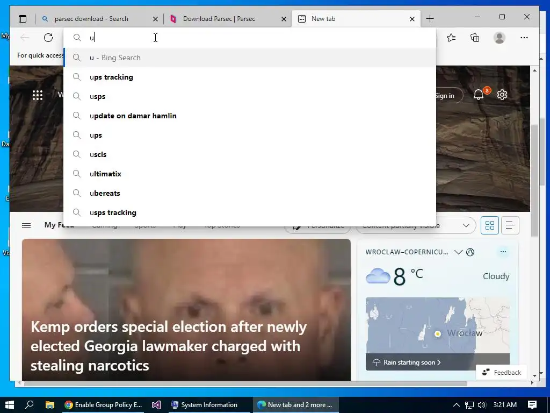Open the Windows Start menu
550x413 pixels.
[x=10, y=405]
